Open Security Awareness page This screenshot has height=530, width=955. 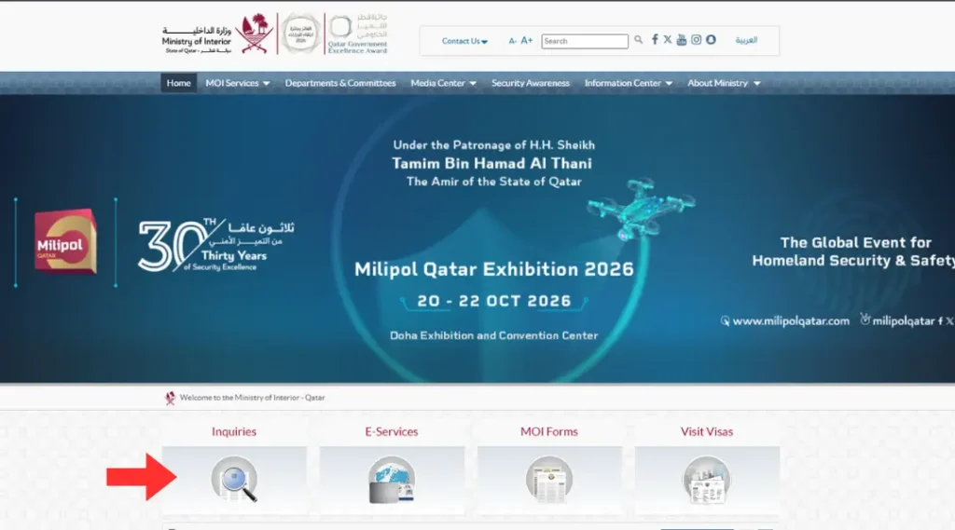coord(531,83)
